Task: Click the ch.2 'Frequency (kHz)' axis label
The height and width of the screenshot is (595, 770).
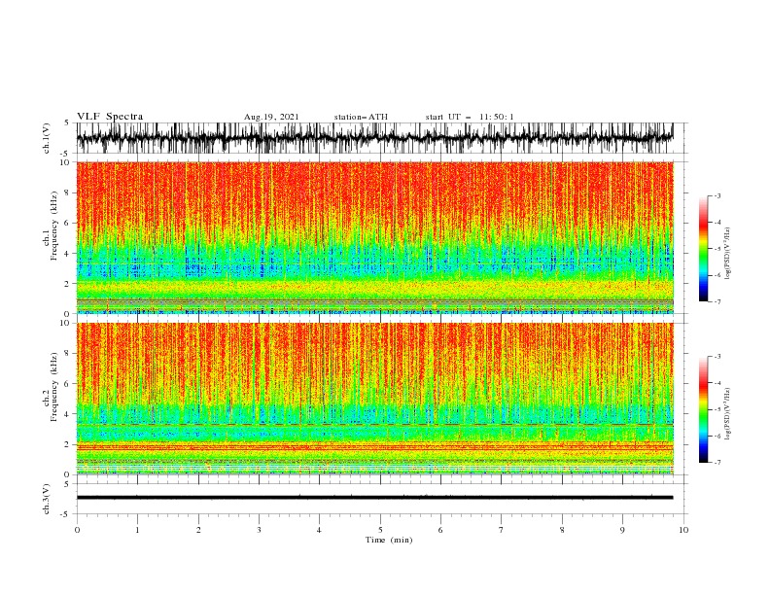Action: point(53,386)
